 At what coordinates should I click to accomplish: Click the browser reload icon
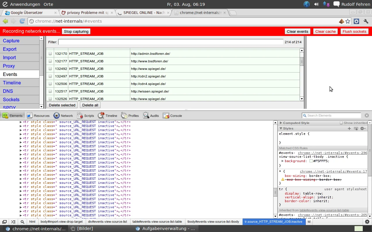[22, 21]
